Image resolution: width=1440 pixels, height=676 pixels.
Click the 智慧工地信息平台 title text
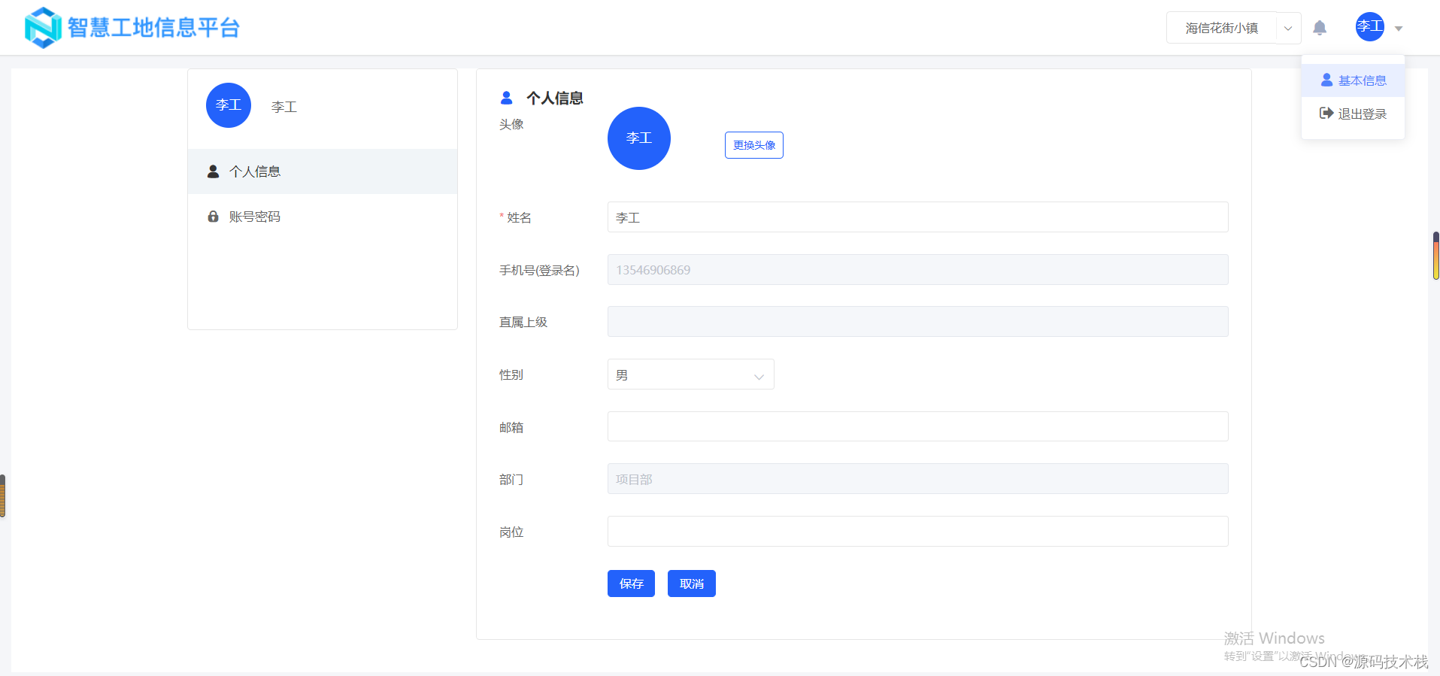[x=153, y=28]
